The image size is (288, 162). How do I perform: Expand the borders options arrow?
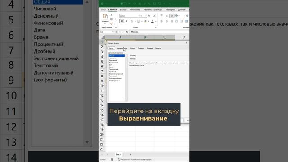pos(142,21)
